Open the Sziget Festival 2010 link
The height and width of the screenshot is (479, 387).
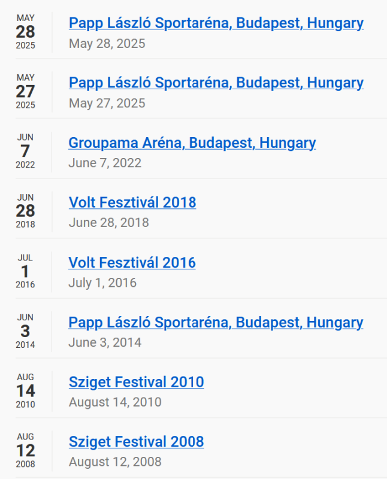137,382
